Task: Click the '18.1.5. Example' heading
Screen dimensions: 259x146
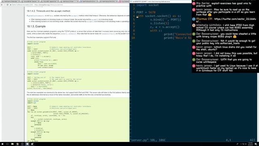Action: pos(36,26)
